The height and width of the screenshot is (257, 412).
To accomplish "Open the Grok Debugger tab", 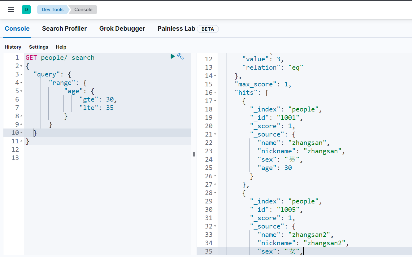I will coord(122,28).
